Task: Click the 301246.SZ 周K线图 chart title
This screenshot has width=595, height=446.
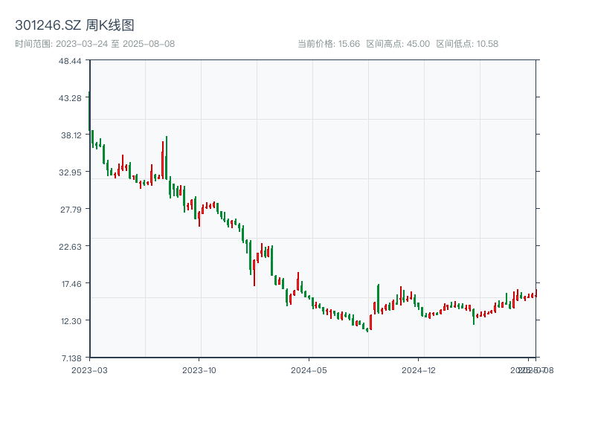Action: [x=74, y=26]
